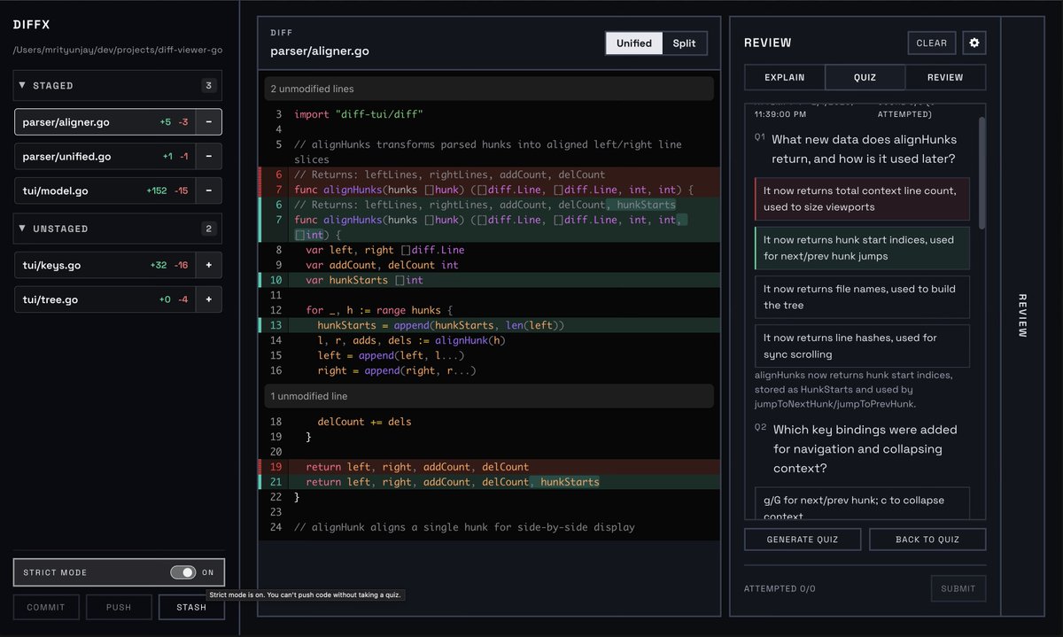The height and width of the screenshot is (637, 1063).
Task: Open the EXPLAIN tab
Action: (x=785, y=77)
